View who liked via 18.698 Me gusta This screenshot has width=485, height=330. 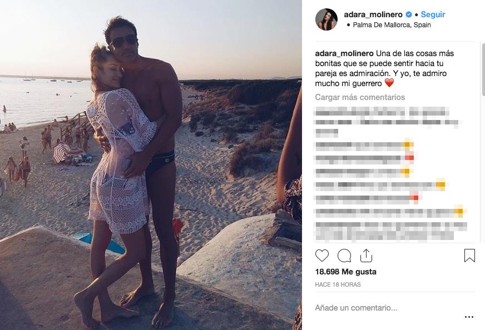[x=345, y=272]
